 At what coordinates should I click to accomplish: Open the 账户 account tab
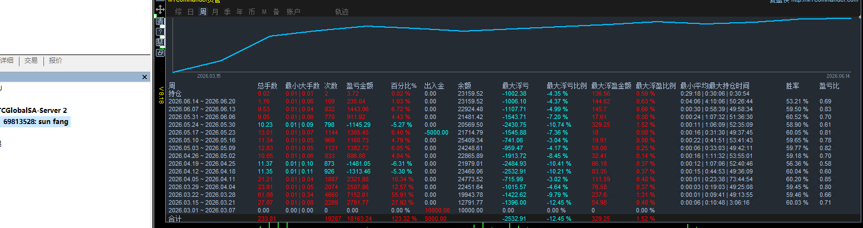pos(293,12)
